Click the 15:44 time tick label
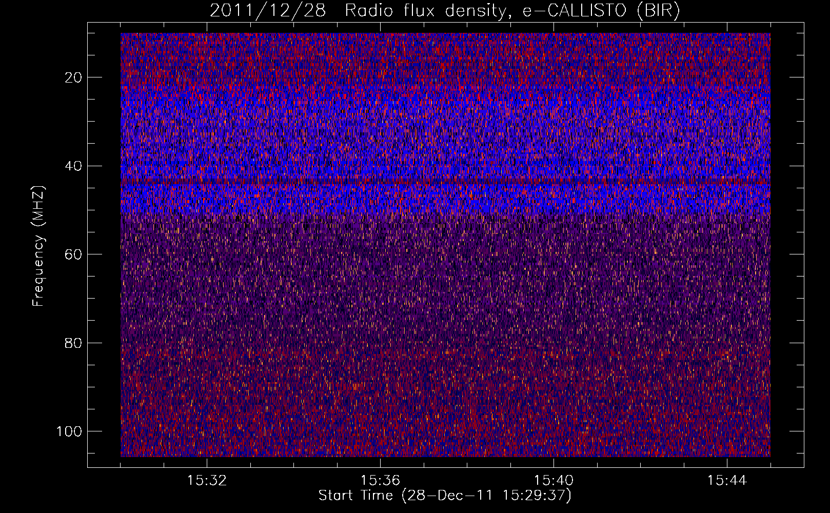 point(727,481)
